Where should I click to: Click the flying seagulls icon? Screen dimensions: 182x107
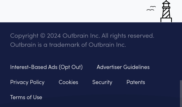tap(151, 9)
